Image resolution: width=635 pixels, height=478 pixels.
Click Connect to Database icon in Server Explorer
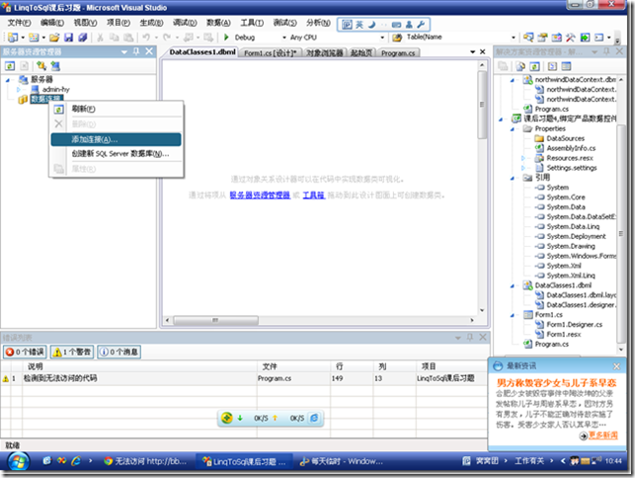41,65
